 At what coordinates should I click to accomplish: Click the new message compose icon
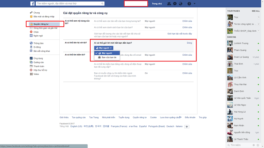pos(258,145)
